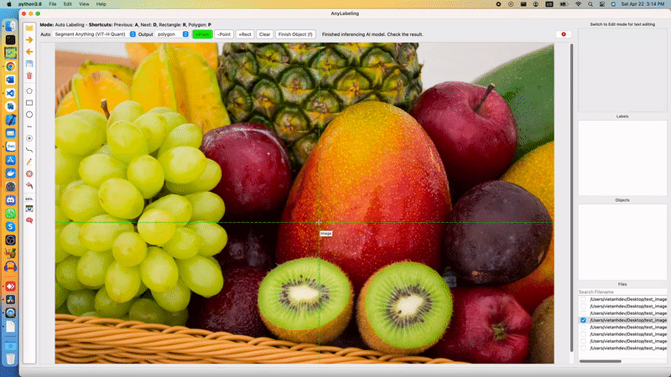The width and height of the screenshot is (671, 377).
Task: Select the rectangle drawing tool
Action: (x=29, y=102)
